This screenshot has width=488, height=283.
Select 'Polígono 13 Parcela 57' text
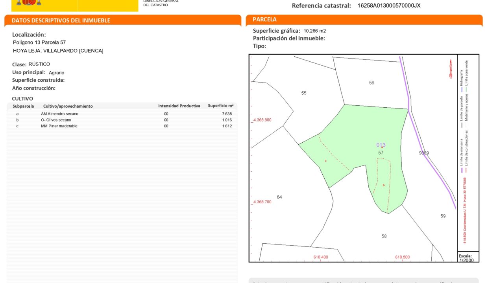click(39, 42)
